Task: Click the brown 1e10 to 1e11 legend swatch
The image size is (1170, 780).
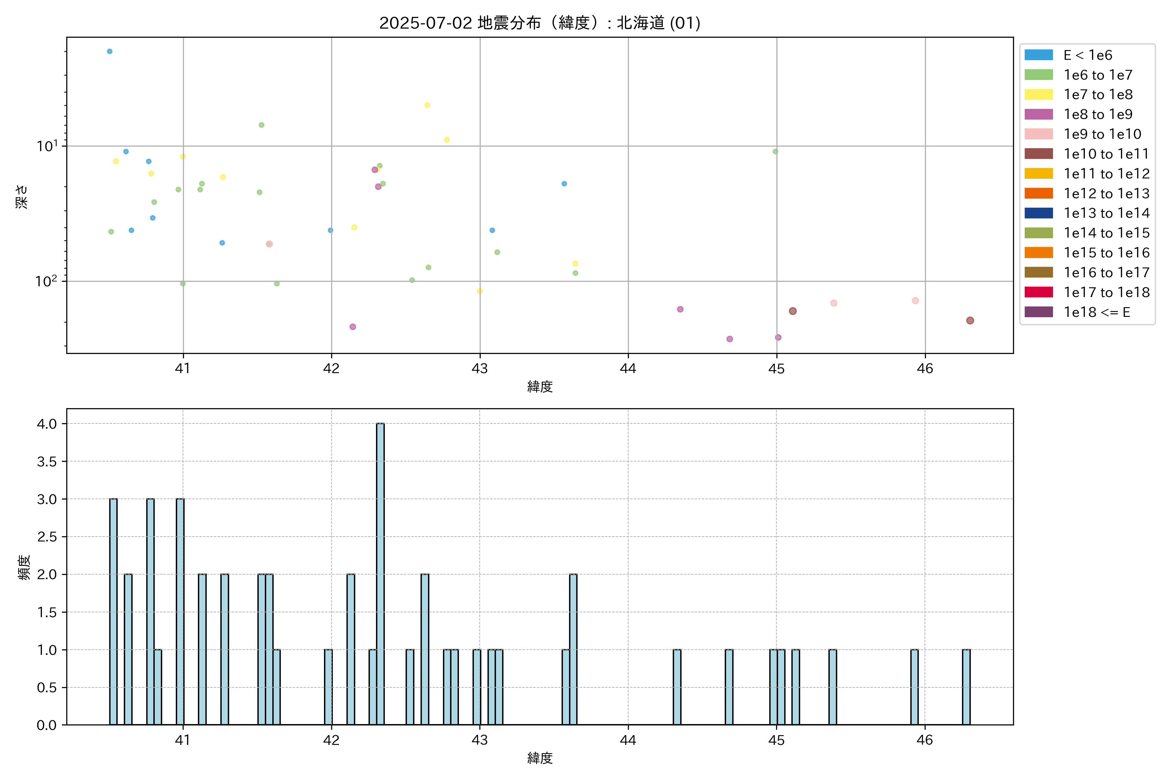Action: click(x=1039, y=154)
